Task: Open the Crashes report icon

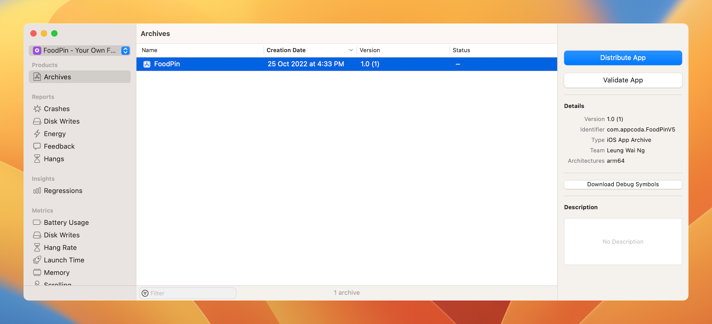Action: point(37,109)
